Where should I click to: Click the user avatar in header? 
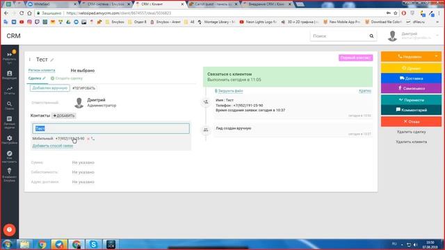click(392, 36)
